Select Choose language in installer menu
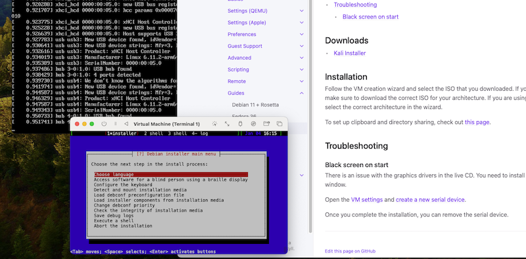Screen dimensions: 526x259 pos(171,174)
